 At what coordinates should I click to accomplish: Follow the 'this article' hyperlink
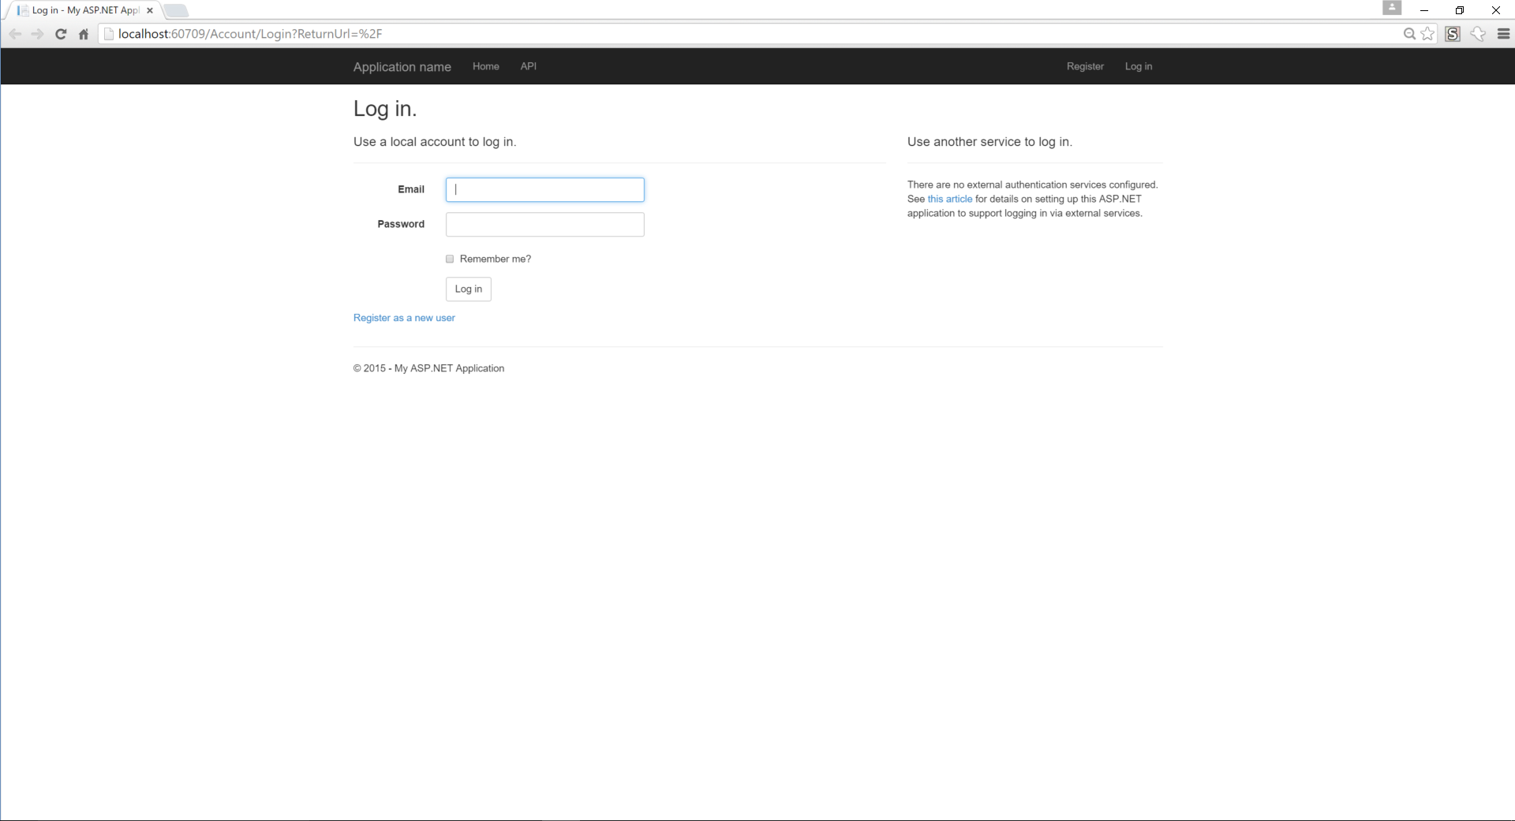[949, 199]
